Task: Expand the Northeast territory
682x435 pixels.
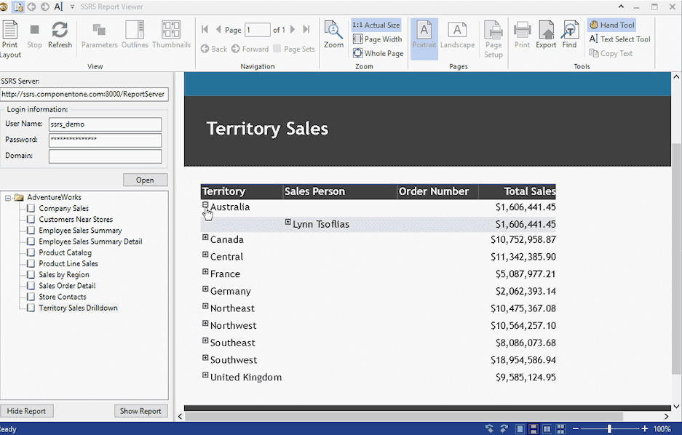Action: click(x=205, y=306)
